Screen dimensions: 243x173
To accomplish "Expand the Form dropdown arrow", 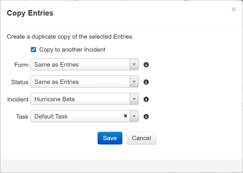I will click(134, 65).
